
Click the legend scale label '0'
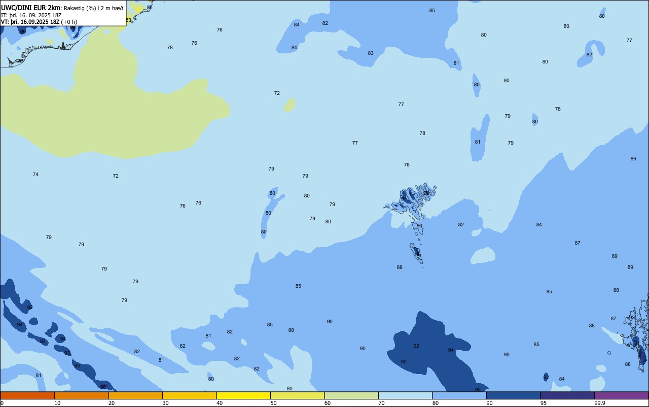point(2,403)
